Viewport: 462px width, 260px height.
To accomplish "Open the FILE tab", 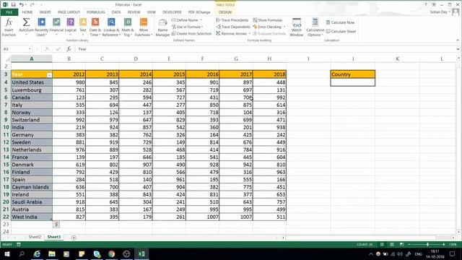I will 9,12.
